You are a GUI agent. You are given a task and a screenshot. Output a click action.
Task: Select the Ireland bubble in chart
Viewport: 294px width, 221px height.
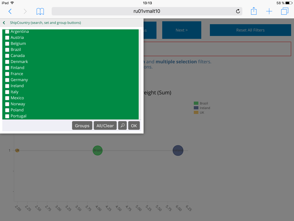(178, 150)
